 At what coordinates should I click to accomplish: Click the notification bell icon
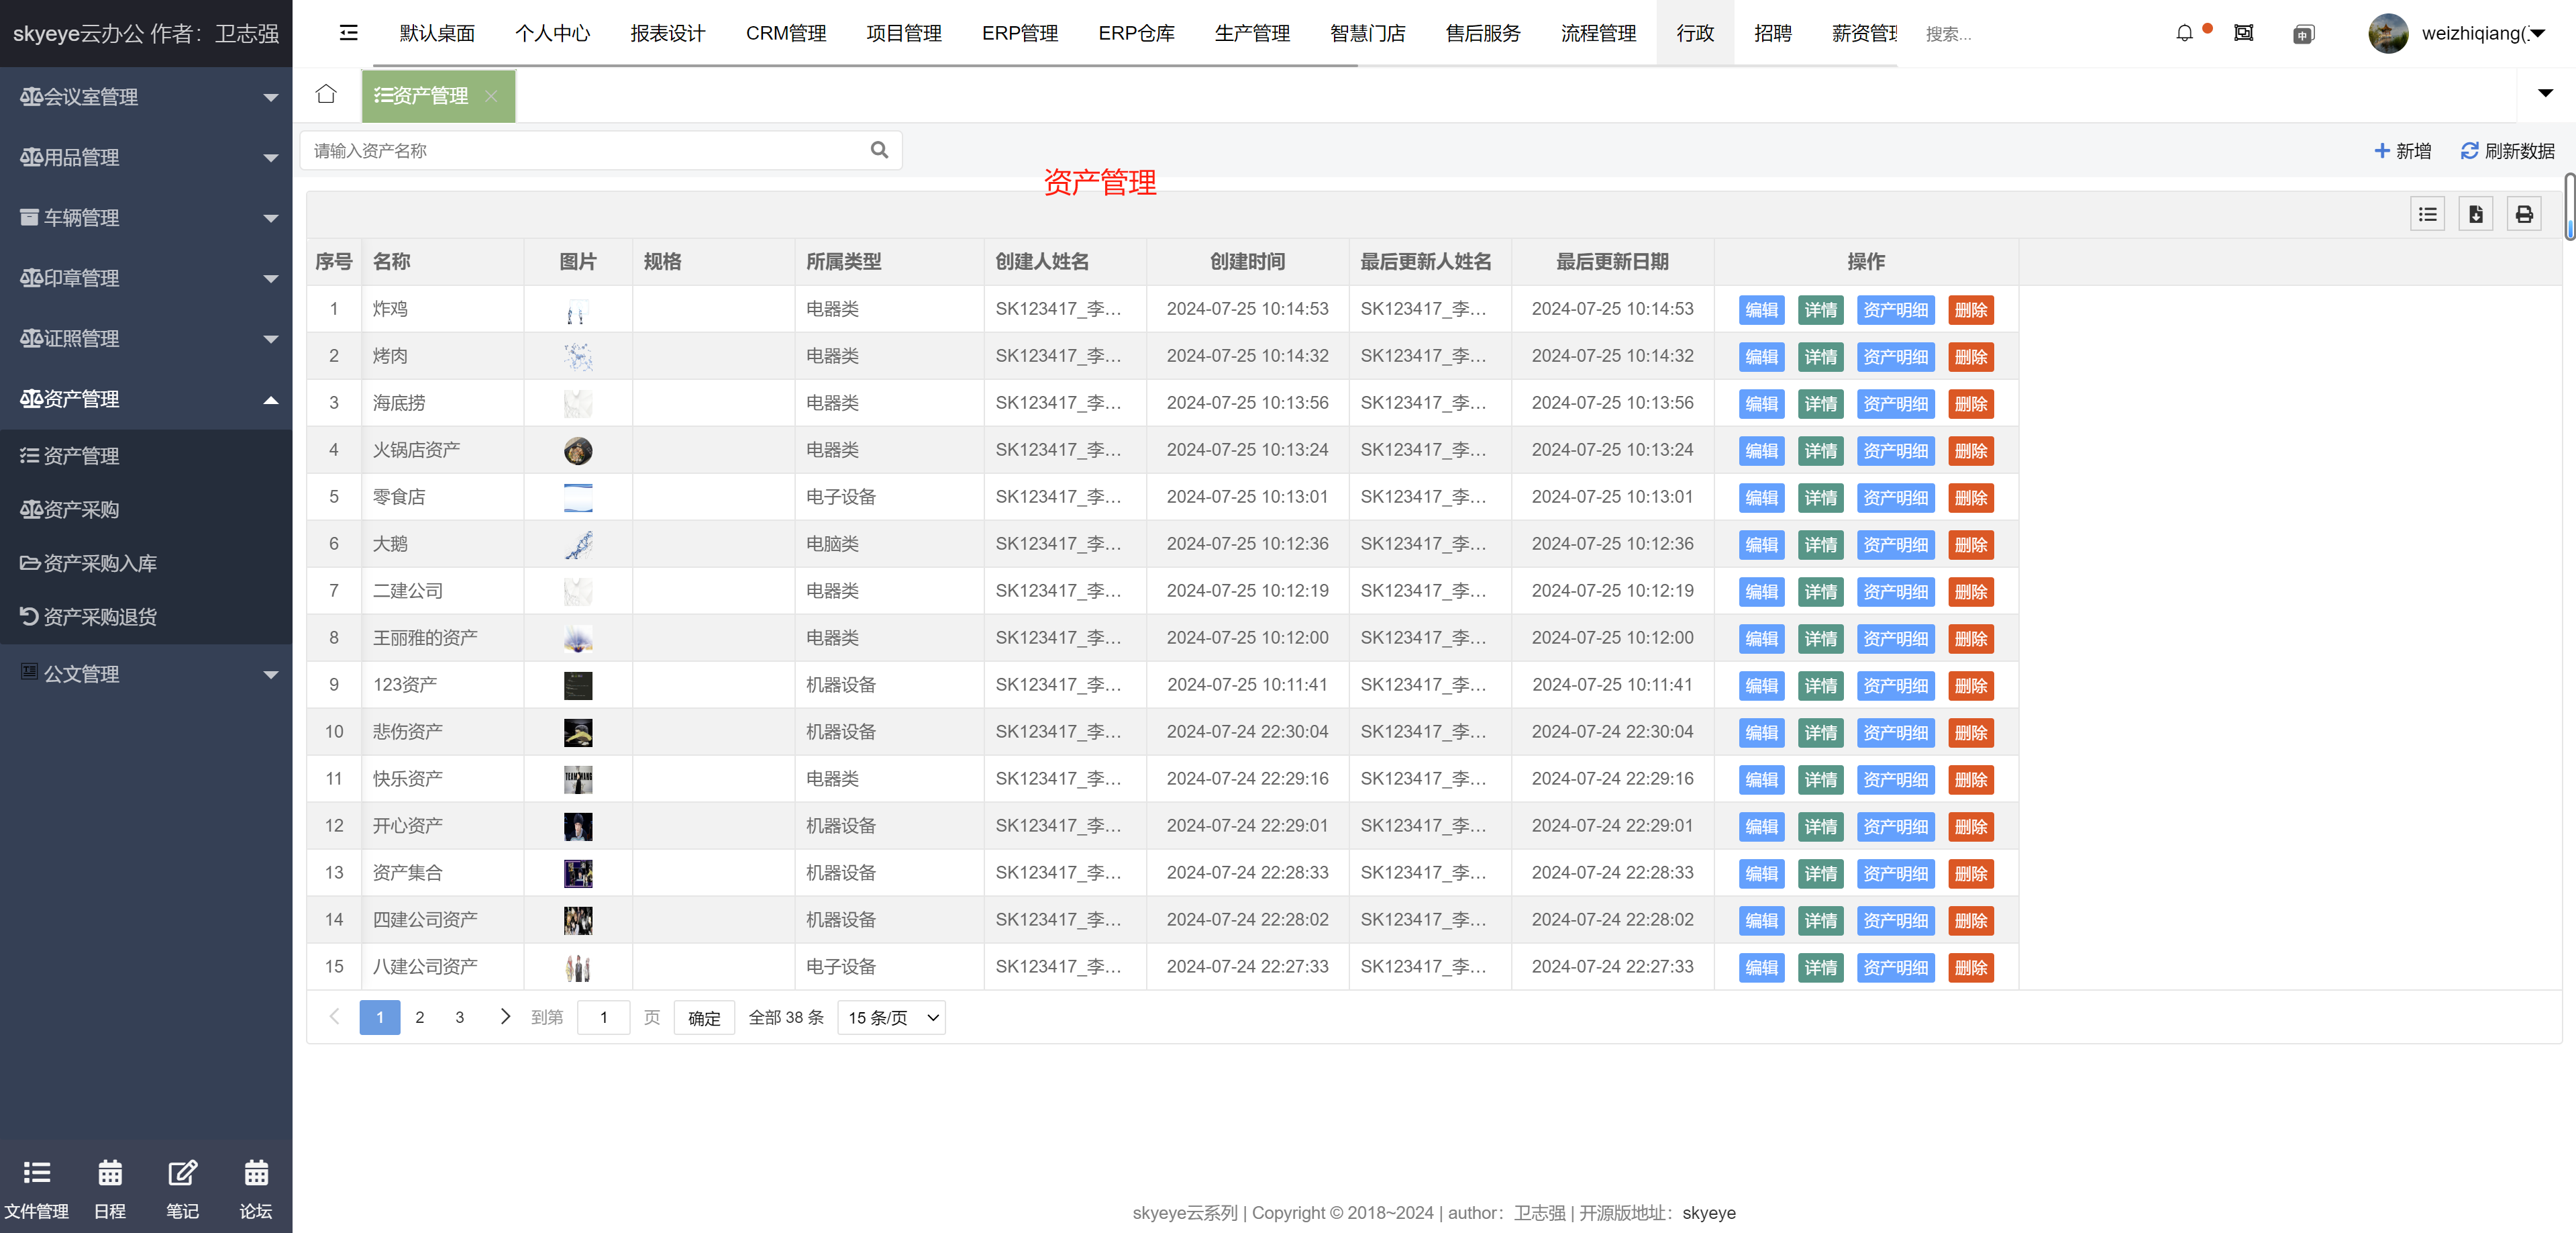pos(2184,33)
